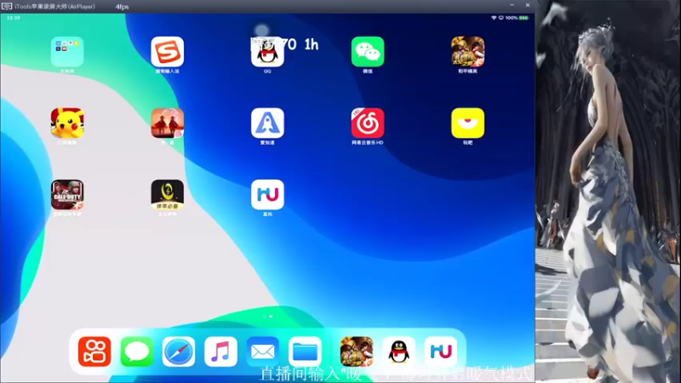Launch Safari from the dock

coord(179,352)
